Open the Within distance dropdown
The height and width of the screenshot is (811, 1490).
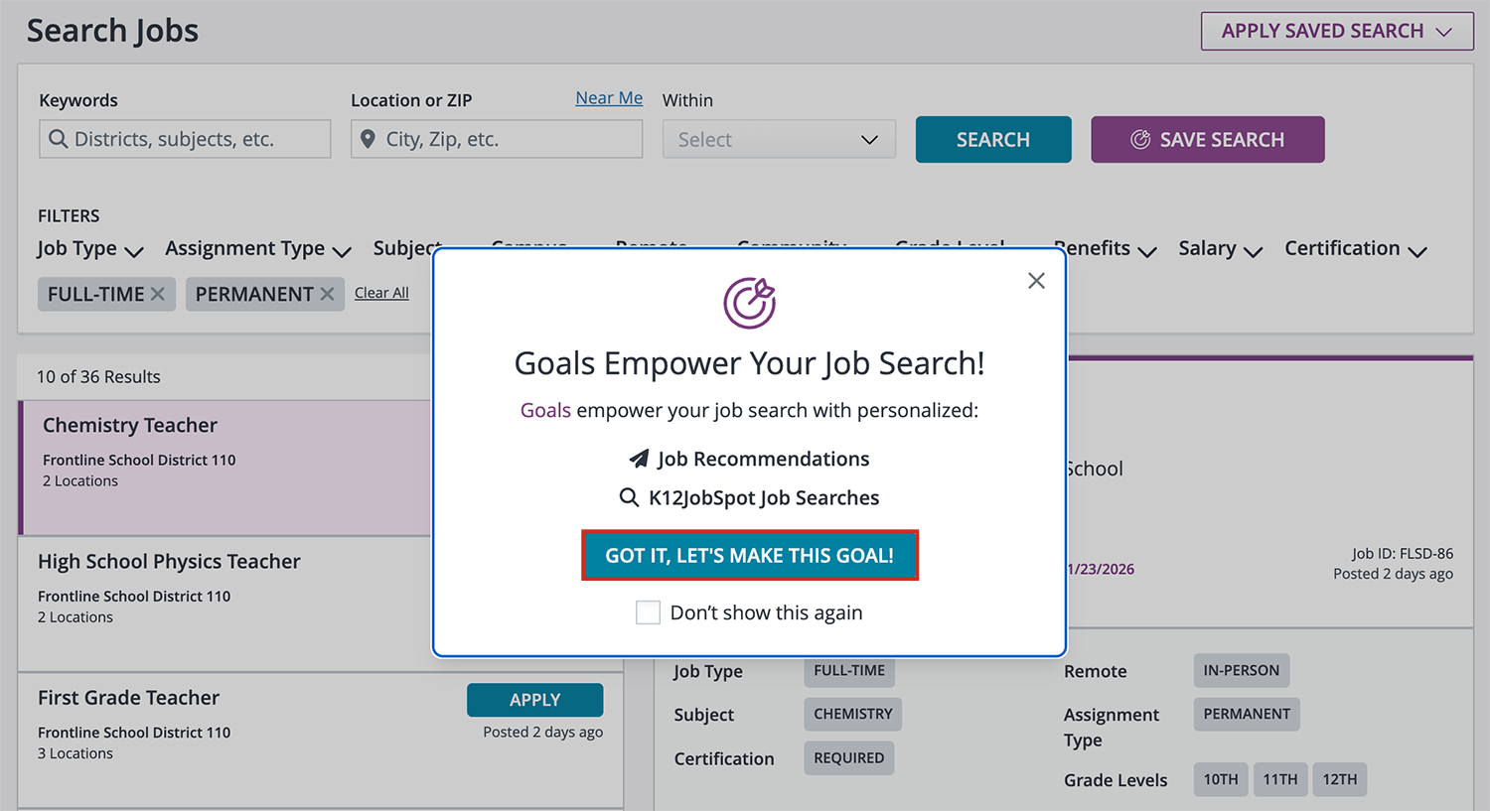[779, 140]
